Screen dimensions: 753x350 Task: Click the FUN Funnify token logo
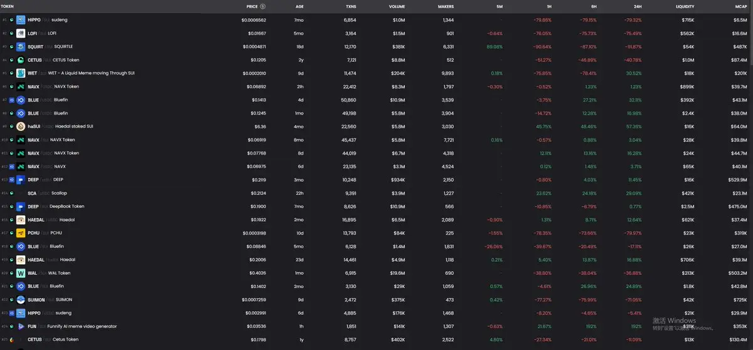click(21, 326)
